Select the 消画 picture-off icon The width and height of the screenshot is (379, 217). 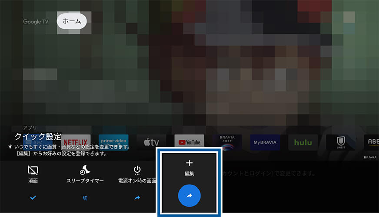tap(33, 169)
